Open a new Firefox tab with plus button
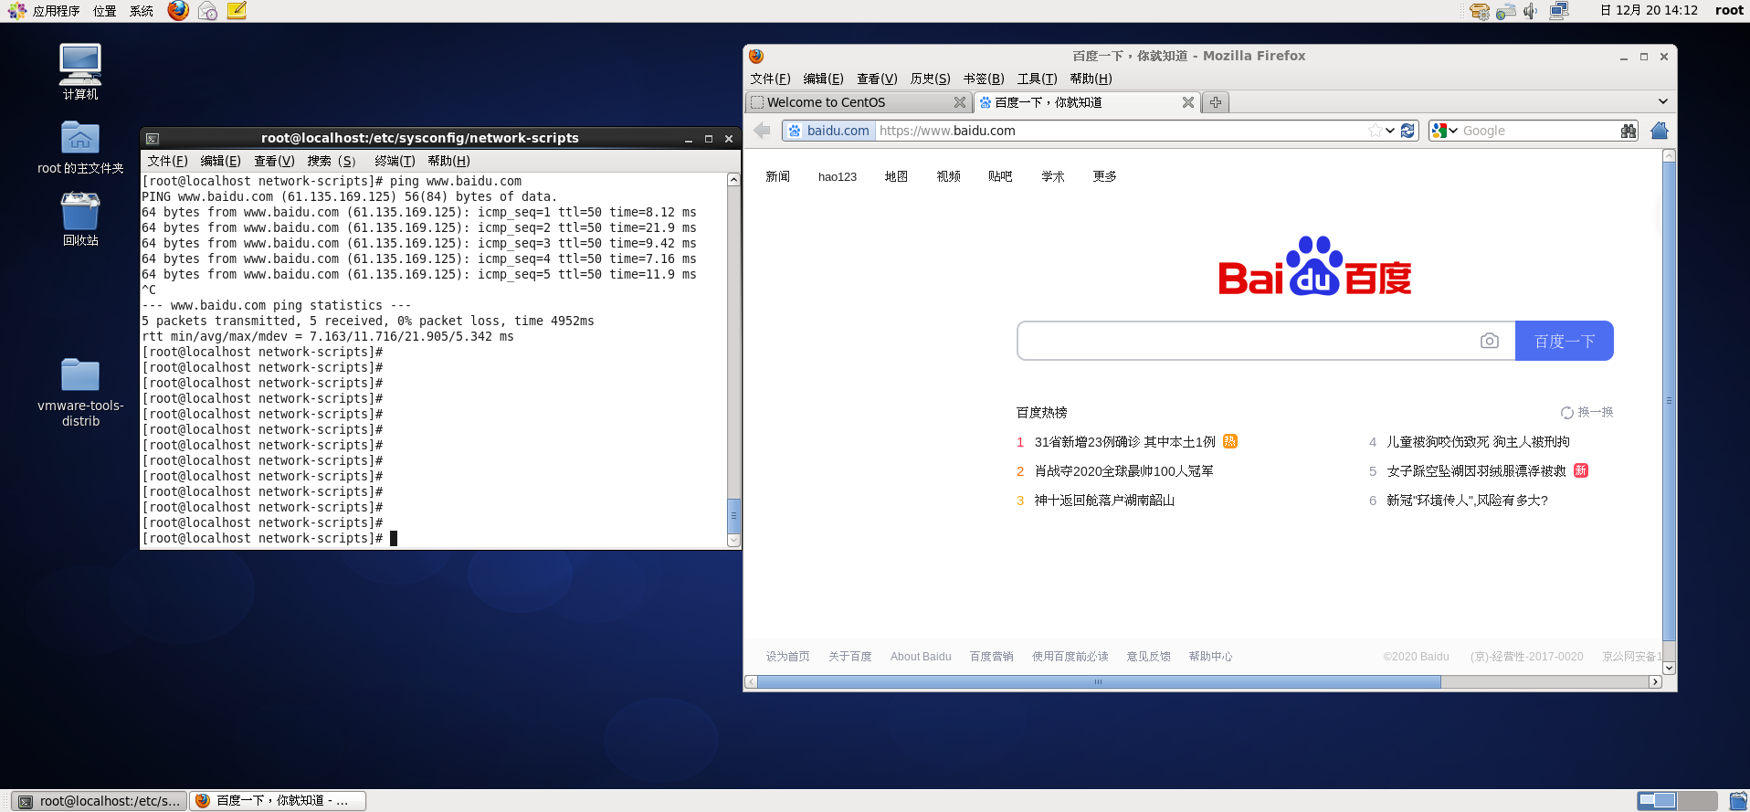The height and width of the screenshot is (812, 1750). tap(1215, 102)
